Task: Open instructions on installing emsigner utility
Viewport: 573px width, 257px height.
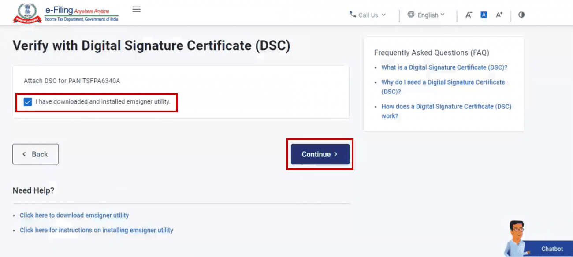Action: 96,230
